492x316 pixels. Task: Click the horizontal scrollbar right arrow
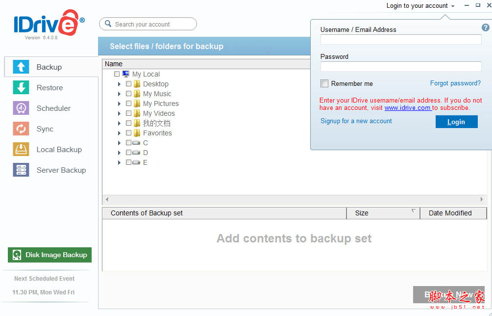482,199
